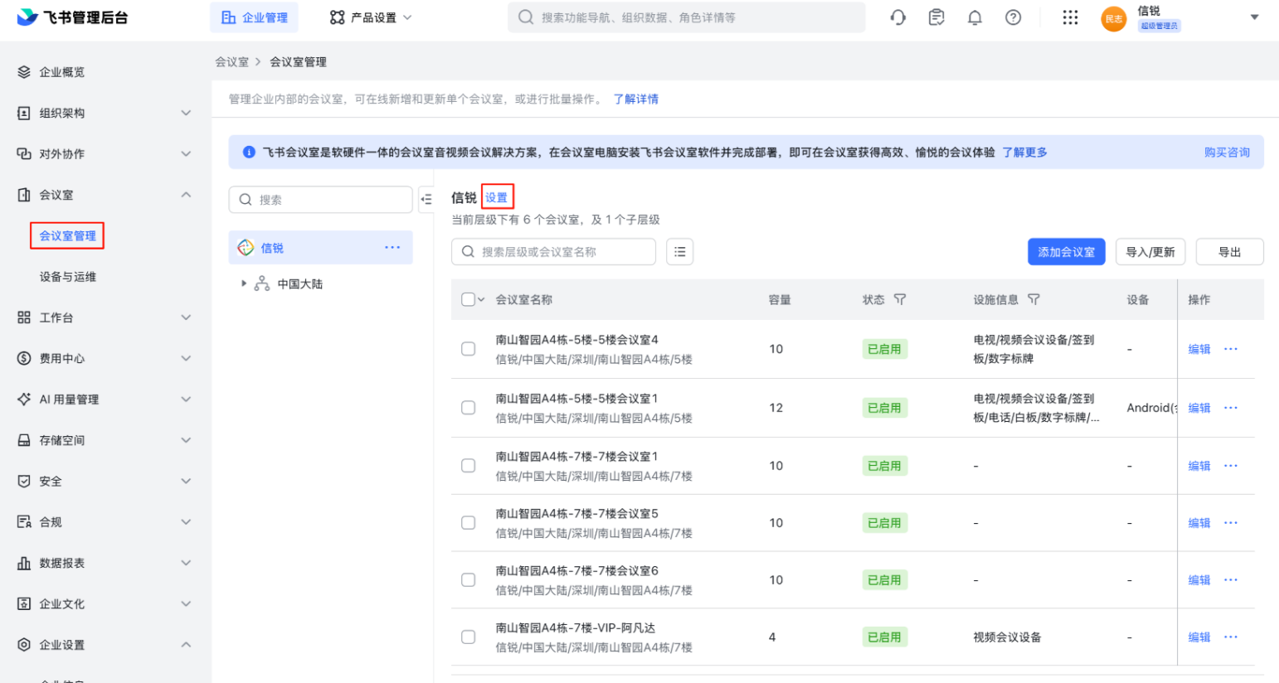Image resolution: width=1279 pixels, height=683 pixels.
Task: Collapse the hierarchy tree panel icon
Action: click(426, 200)
